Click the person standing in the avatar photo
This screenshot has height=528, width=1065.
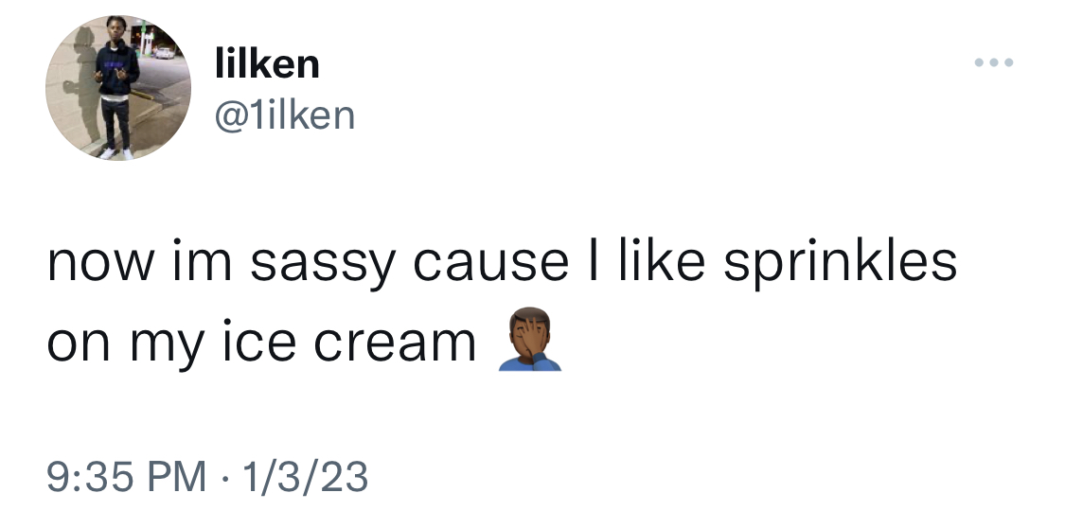click(x=116, y=87)
